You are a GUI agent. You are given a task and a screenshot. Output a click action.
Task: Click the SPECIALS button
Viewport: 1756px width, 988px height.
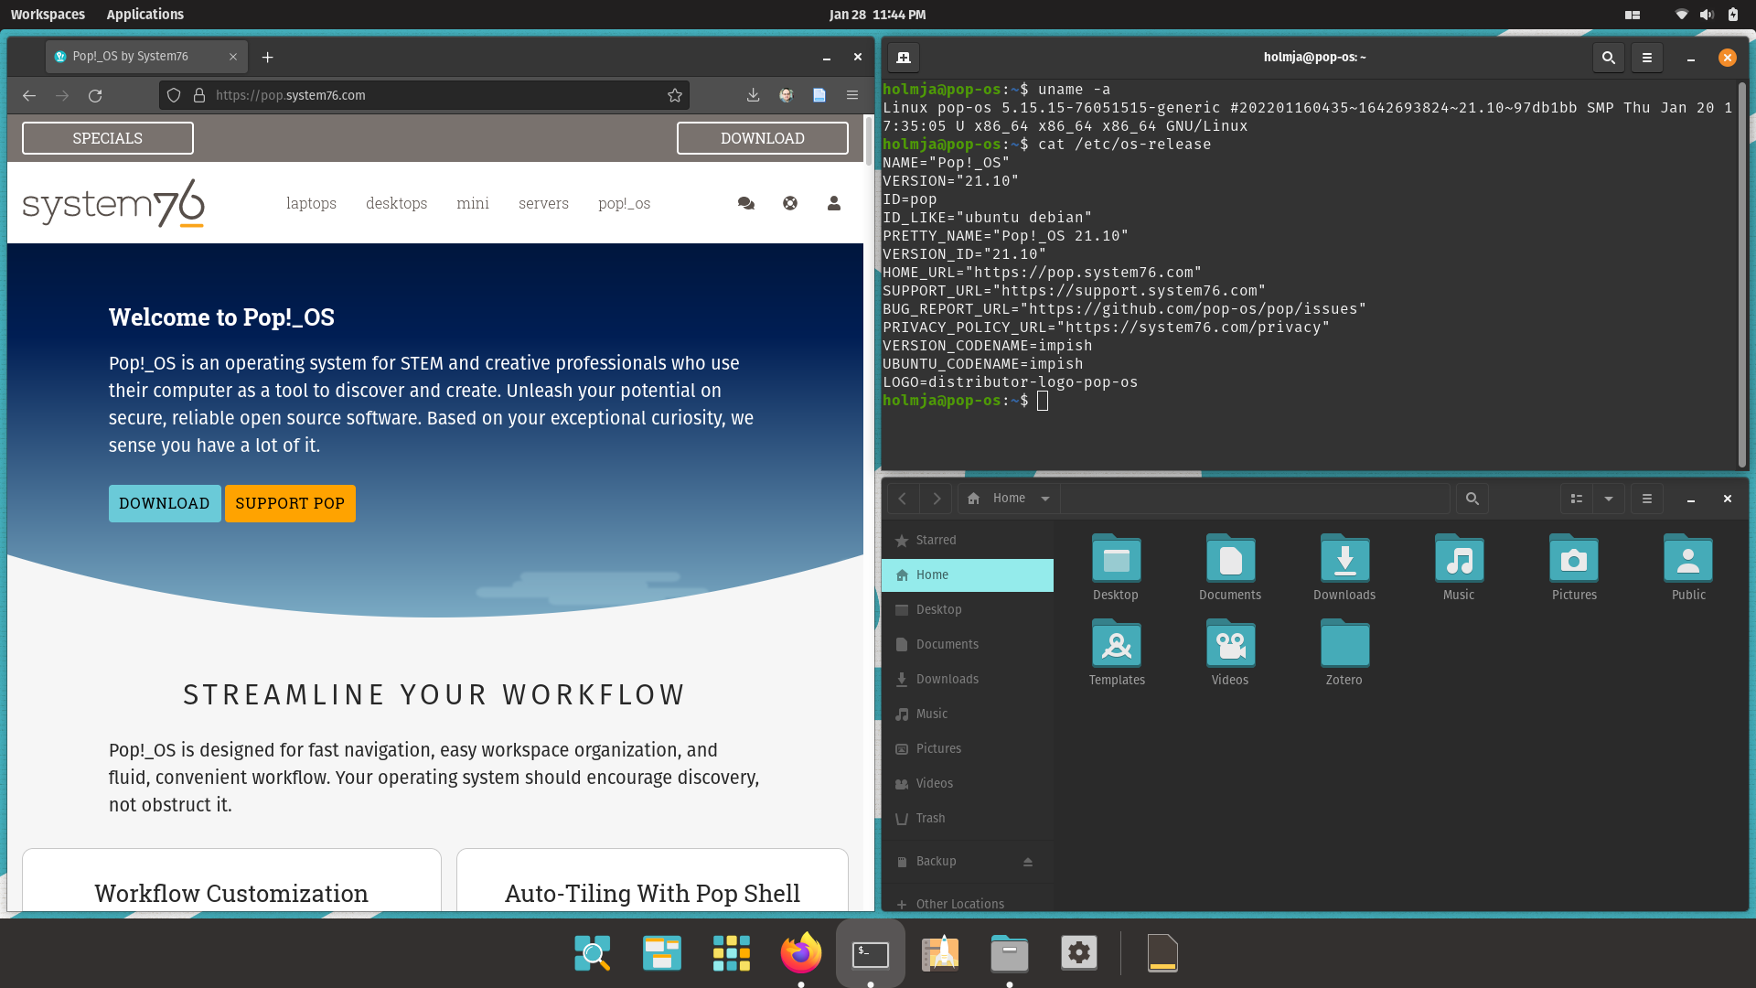click(108, 138)
